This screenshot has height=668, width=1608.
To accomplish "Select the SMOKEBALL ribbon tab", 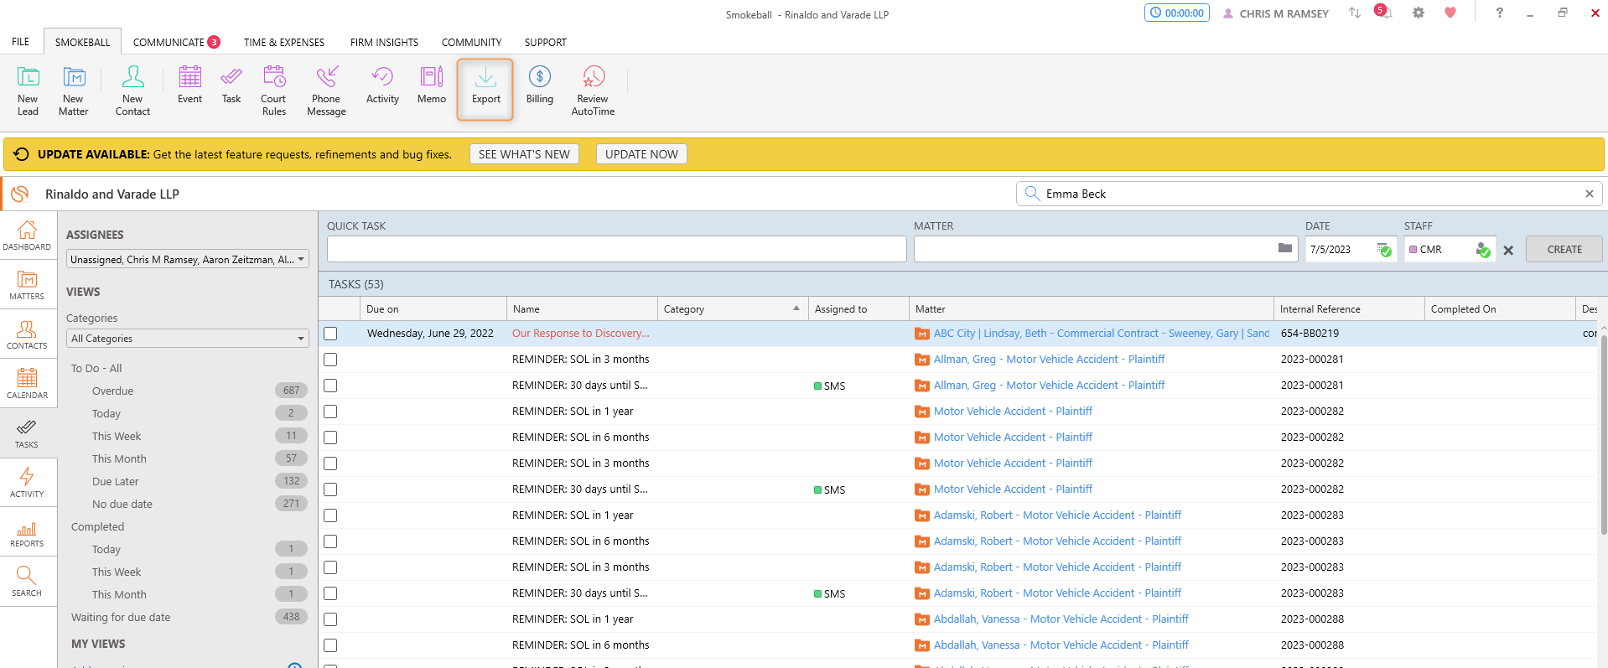I will click(x=82, y=42).
